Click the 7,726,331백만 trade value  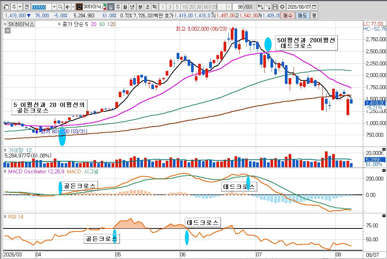point(148,15)
